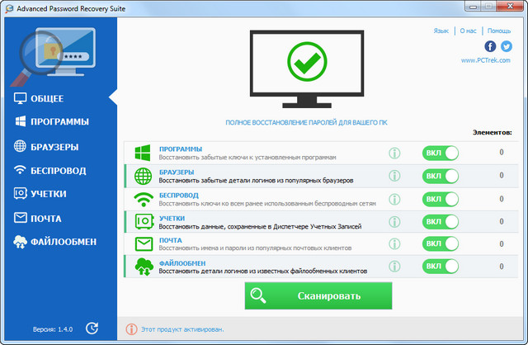
Task: Click the green Wi-Fi icon for БЕСПРОВОД
Action: [x=144, y=199]
